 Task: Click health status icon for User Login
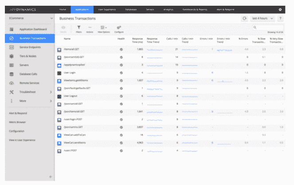click(x=122, y=73)
